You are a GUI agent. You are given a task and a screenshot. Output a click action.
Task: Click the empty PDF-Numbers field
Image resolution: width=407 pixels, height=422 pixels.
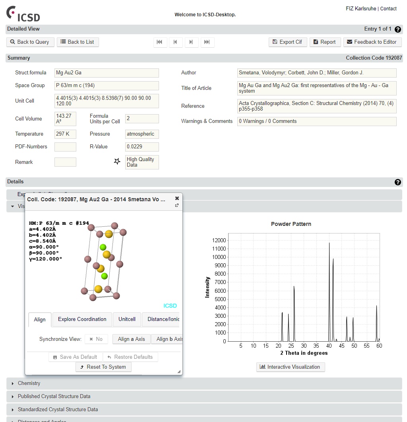coord(65,147)
